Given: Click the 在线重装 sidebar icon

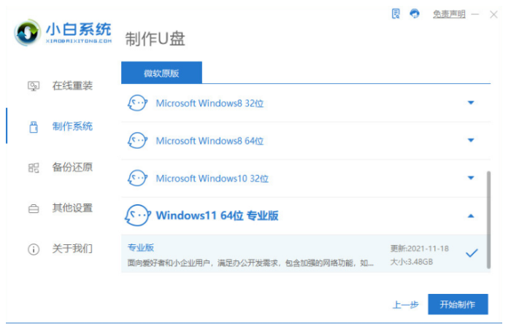Looking at the screenshot, I should [x=34, y=86].
